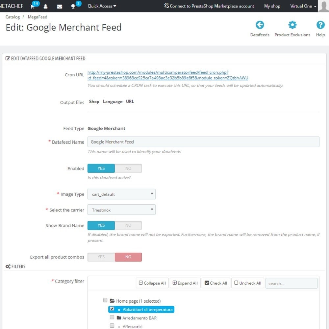Collapse all categories in the tree
The image size is (329, 329).
[x=152, y=283]
